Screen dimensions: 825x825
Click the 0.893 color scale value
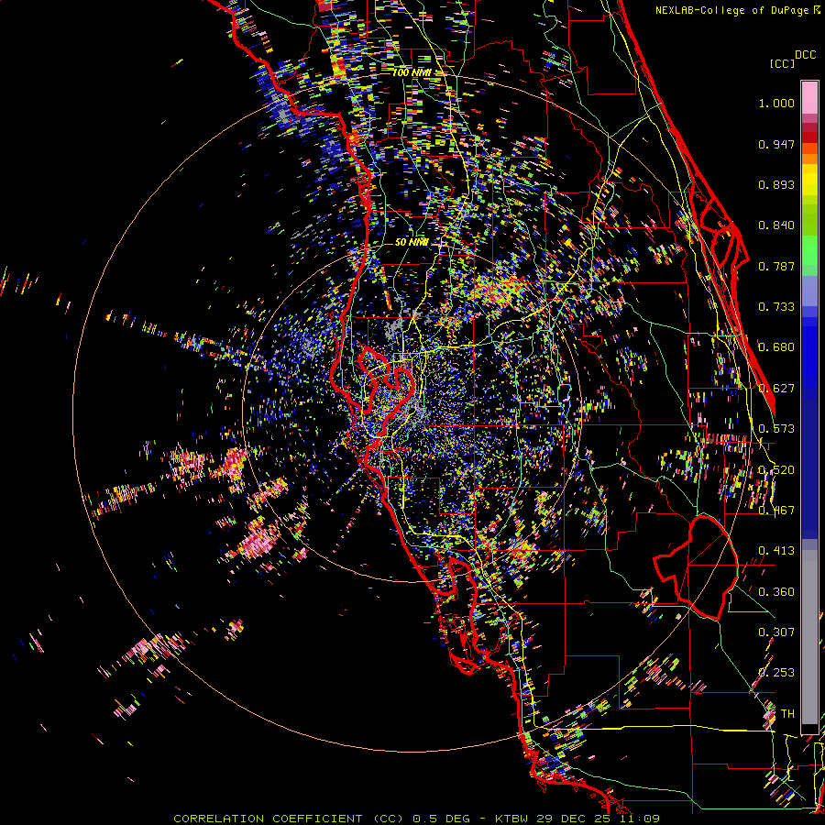(x=776, y=184)
